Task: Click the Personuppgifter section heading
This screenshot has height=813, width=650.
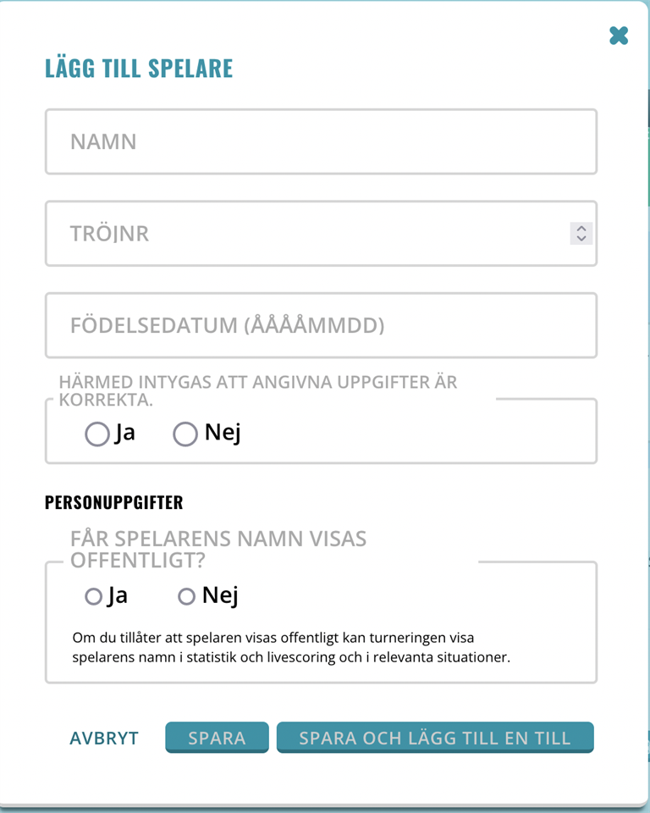Action: point(113,502)
